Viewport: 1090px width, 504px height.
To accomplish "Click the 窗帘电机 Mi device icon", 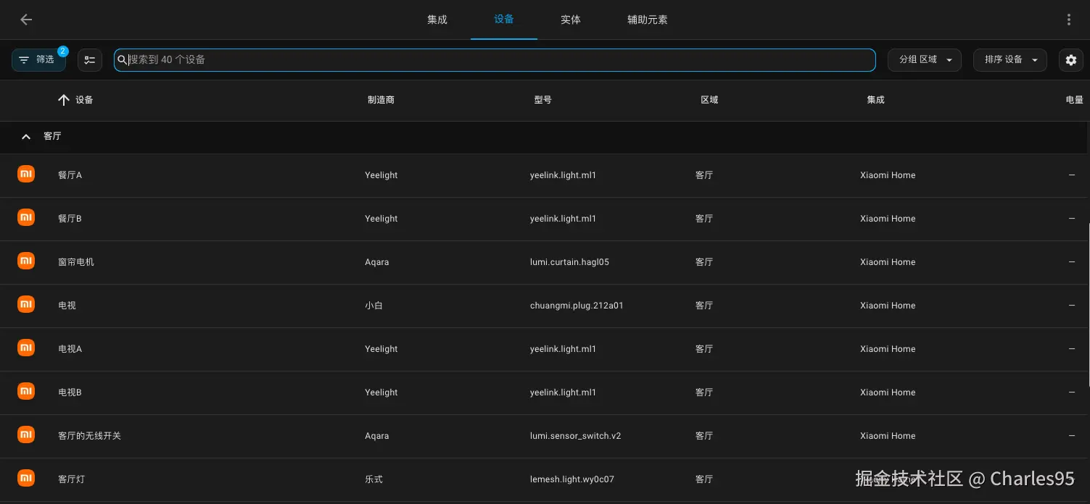I will [x=25, y=261].
